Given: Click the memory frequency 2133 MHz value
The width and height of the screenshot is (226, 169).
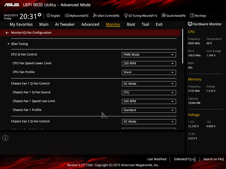Looking at the screenshot, I should 194,91.
